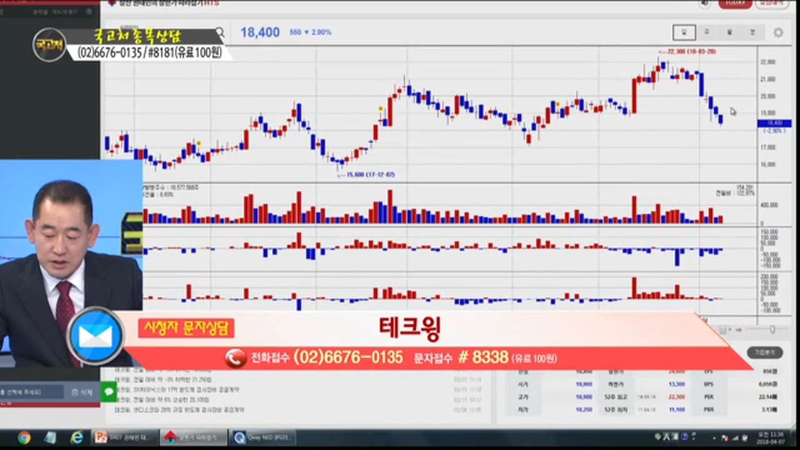Click the search magnifier icon beside stock name
Screen dimensions: 800x450
coord(219,32)
